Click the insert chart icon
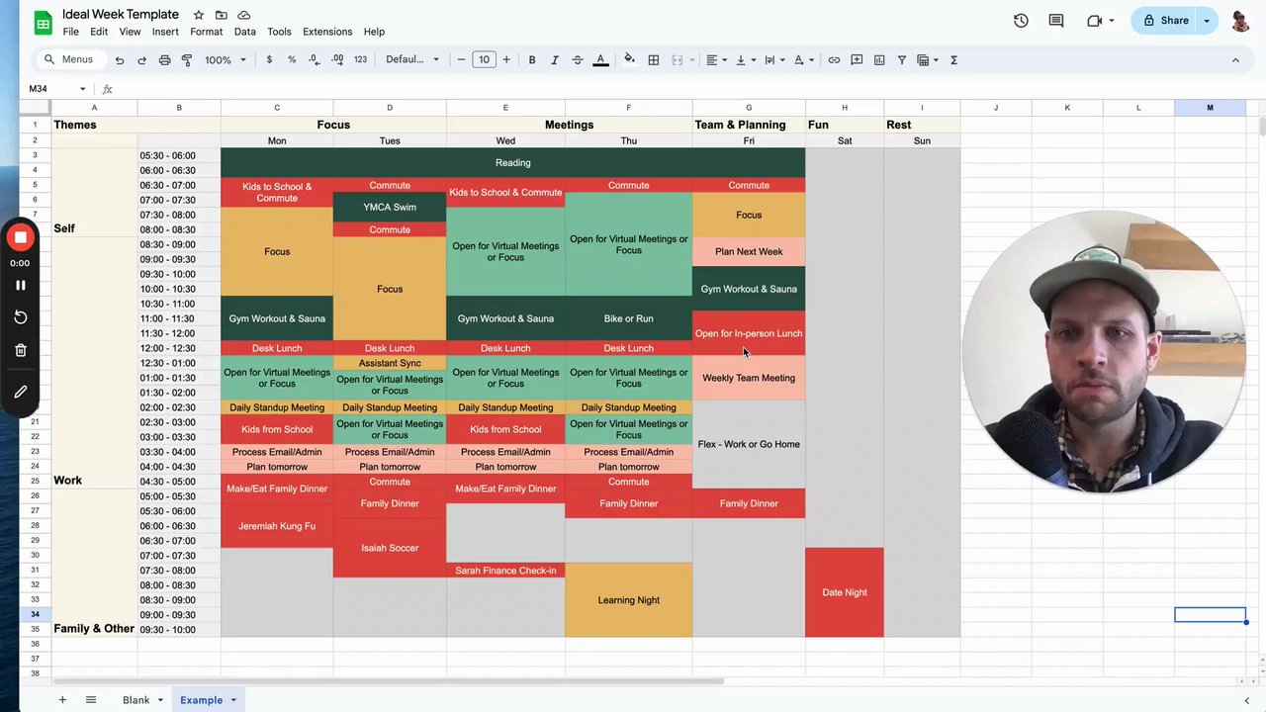The height and width of the screenshot is (712, 1266). tap(879, 60)
